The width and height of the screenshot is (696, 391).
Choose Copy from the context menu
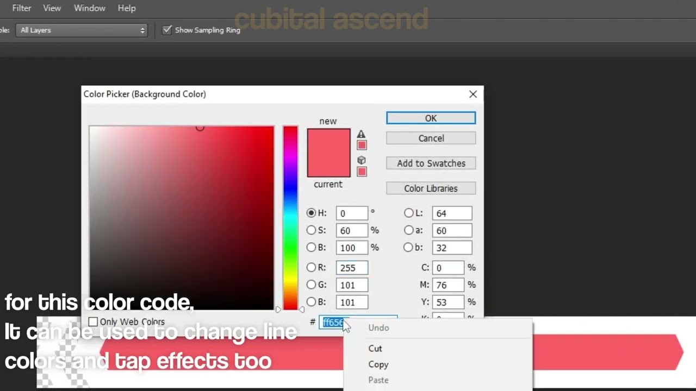(378, 364)
